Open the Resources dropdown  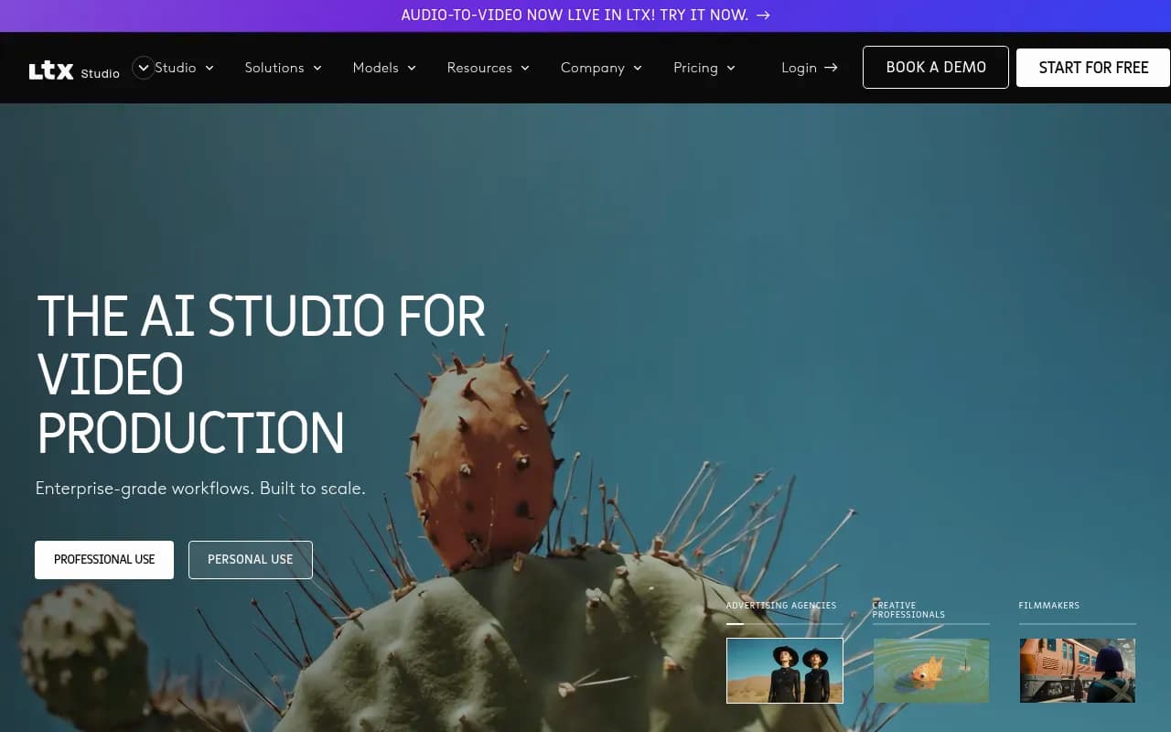(x=480, y=68)
